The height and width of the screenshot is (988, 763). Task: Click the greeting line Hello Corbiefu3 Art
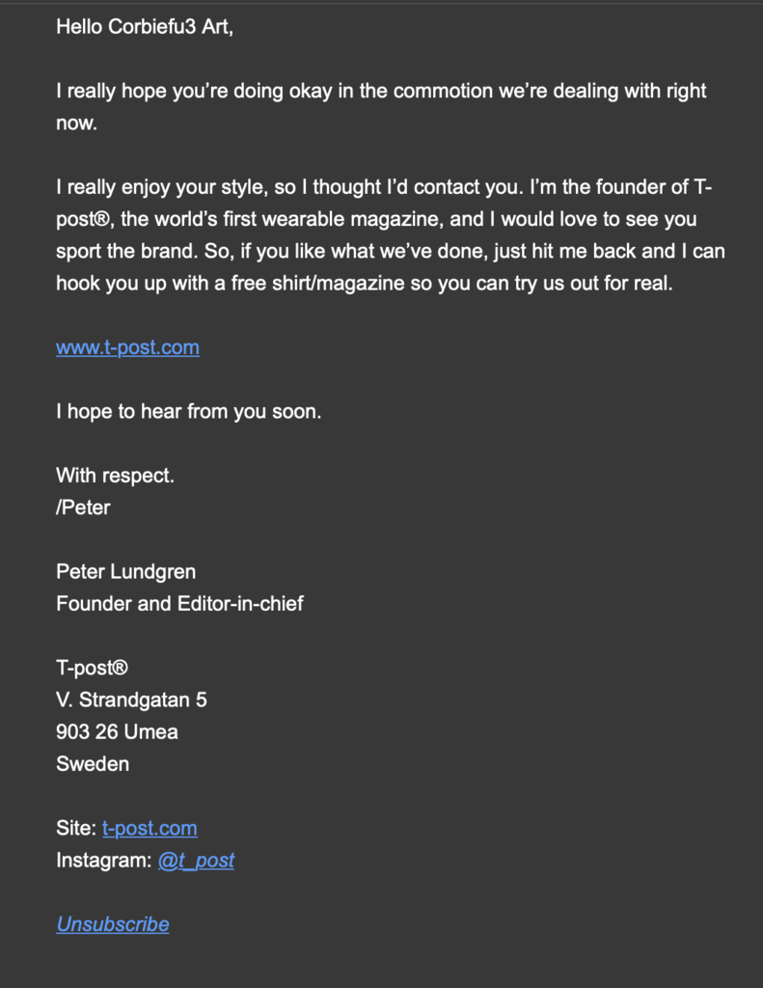point(145,27)
